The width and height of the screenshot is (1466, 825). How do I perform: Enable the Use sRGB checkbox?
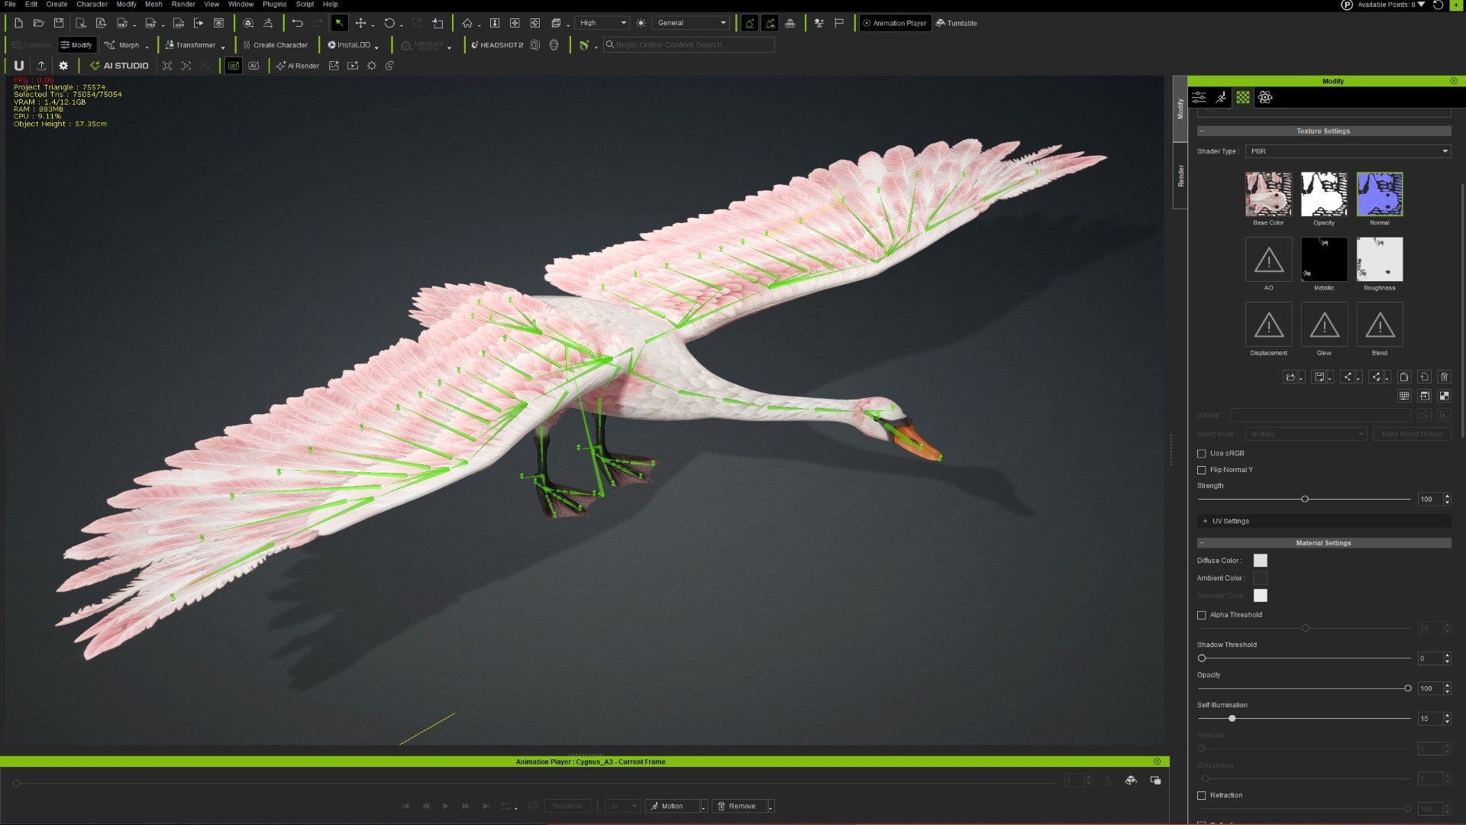pos(1202,454)
